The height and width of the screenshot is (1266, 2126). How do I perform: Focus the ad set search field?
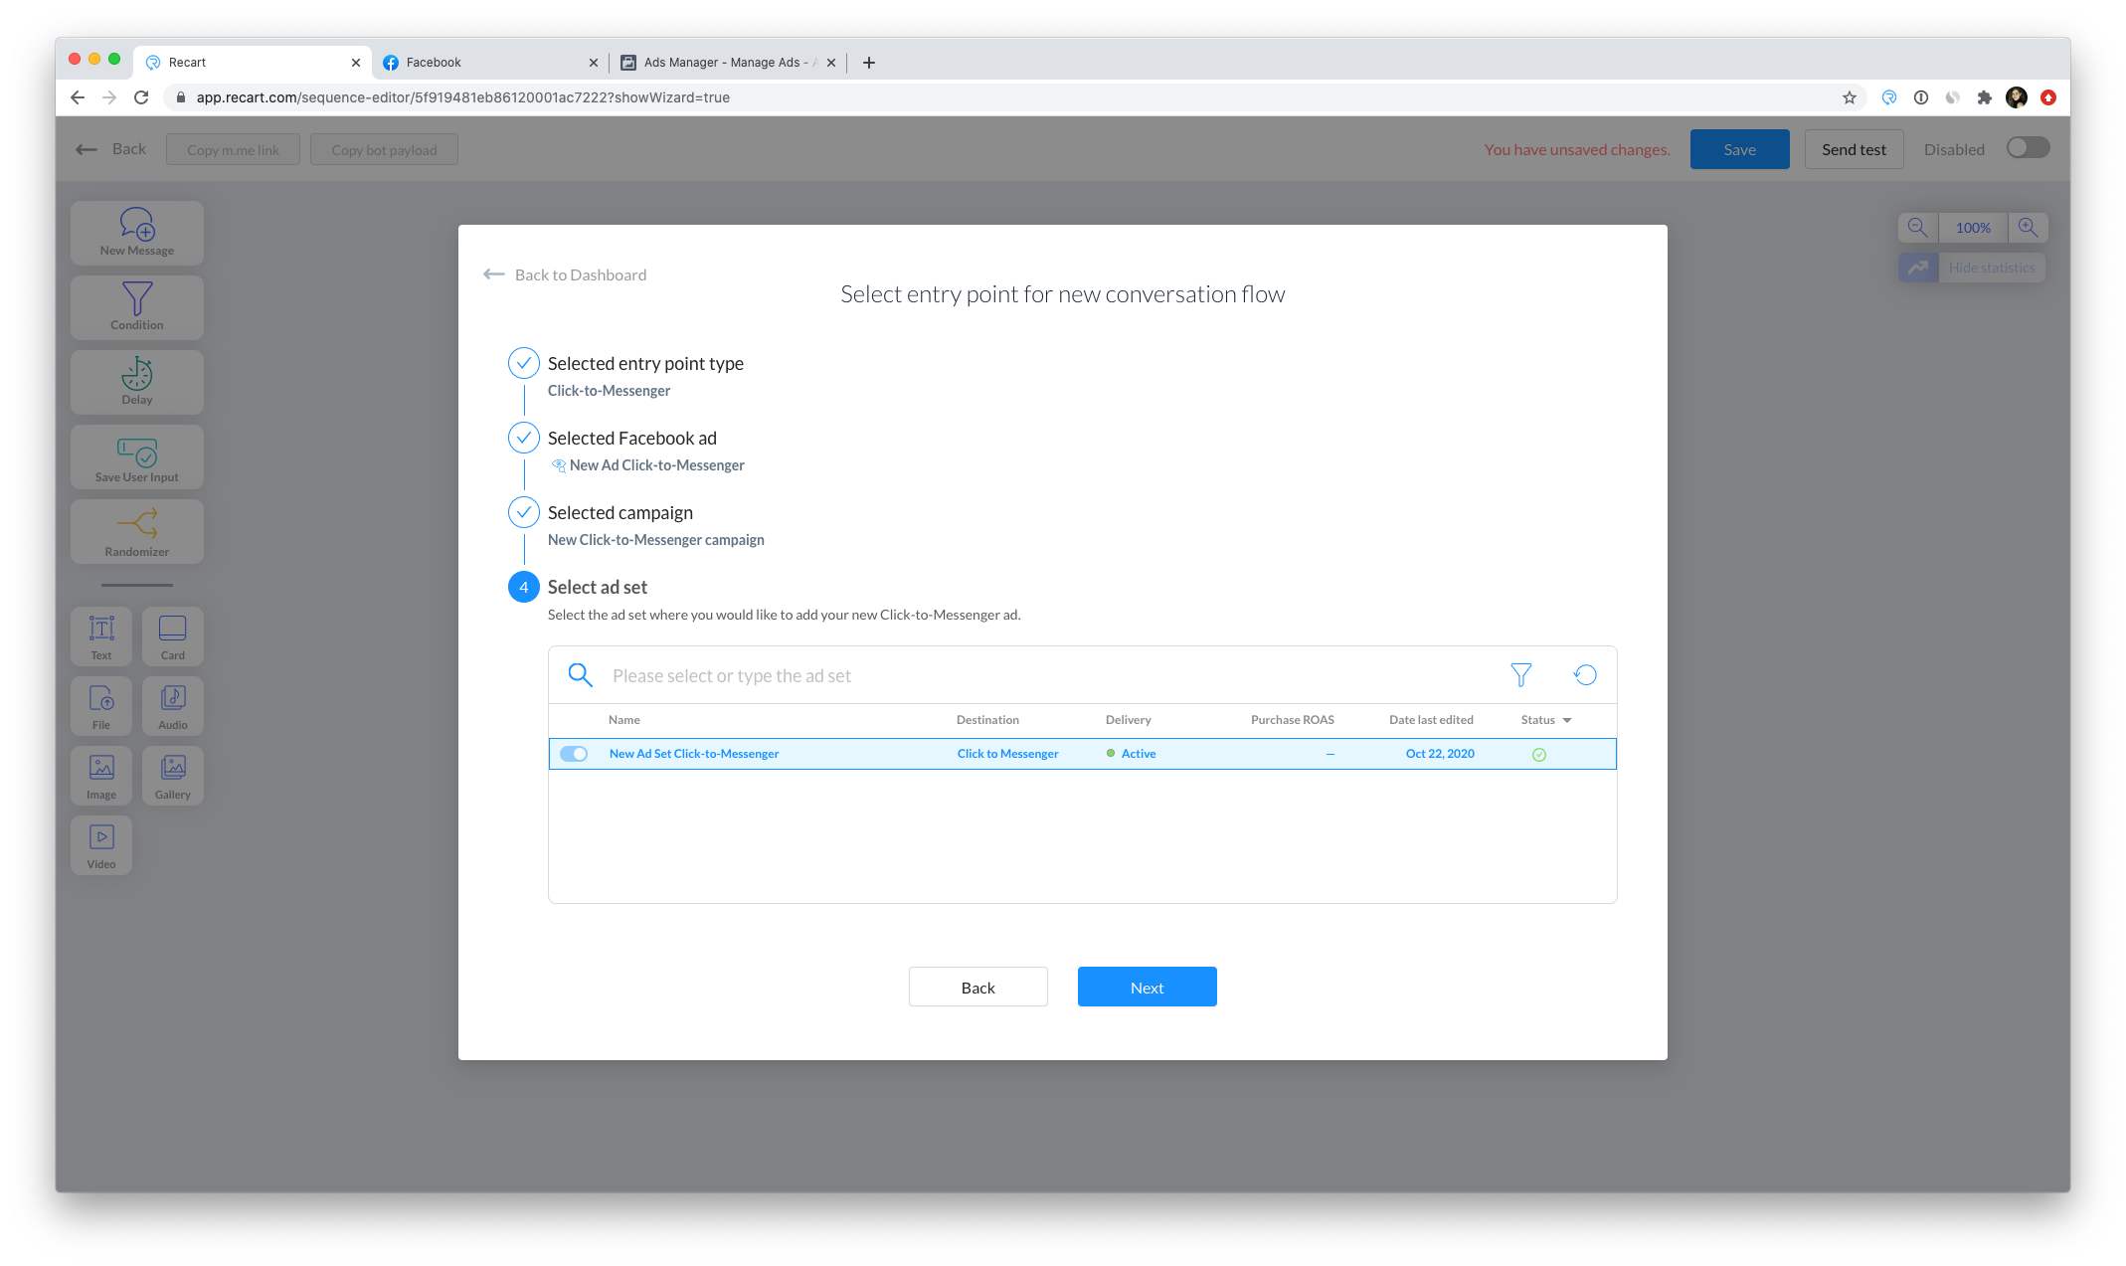pyautogui.click(x=1054, y=675)
